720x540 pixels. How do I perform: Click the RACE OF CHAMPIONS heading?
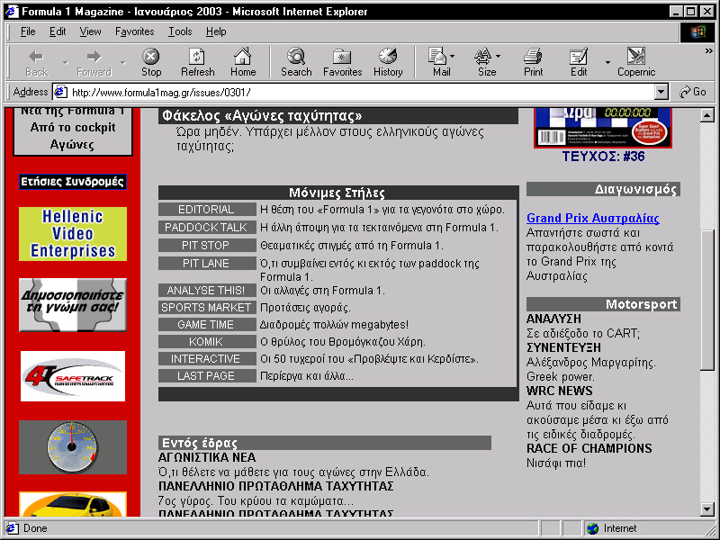[x=589, y=448]
